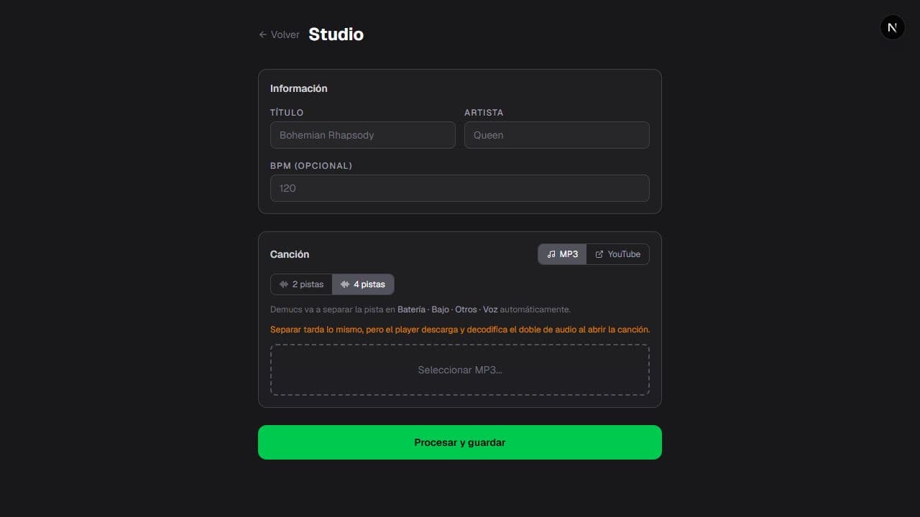Click the Procesar y guardar button
Screen dimensions: 920x517
tap(460, 442)
